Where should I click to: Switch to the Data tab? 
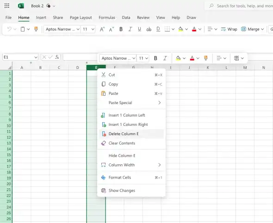tap(126, 18)
